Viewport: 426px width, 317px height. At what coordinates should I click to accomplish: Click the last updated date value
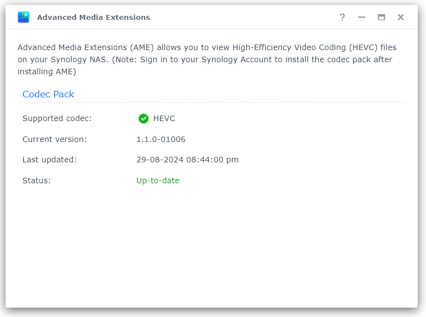pyautogui.click(x=187, y=160)
